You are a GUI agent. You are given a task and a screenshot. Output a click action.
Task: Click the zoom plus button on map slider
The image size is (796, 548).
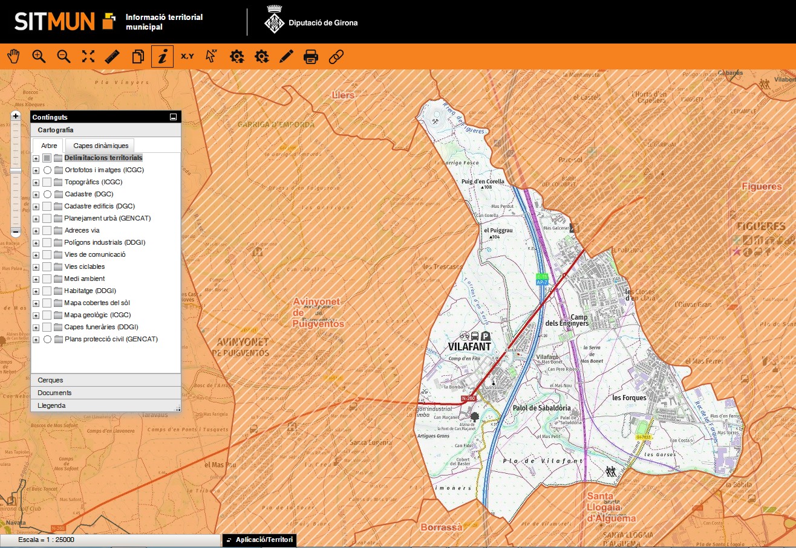click(x=16, y=115)
